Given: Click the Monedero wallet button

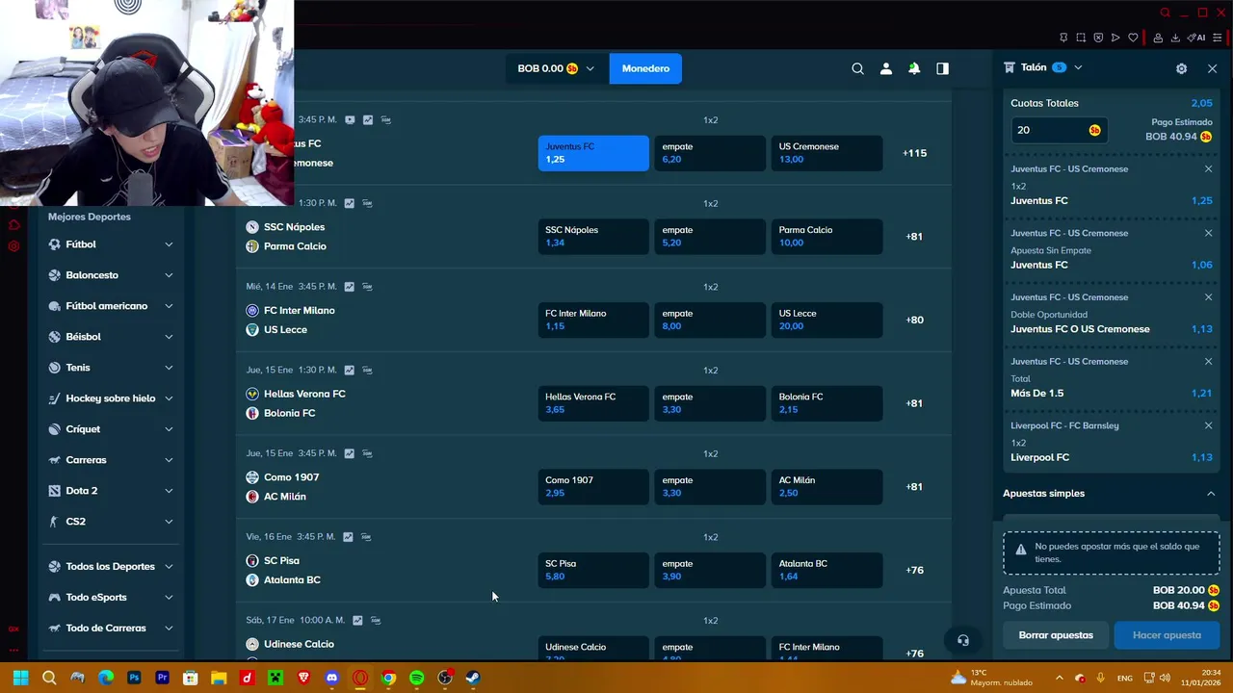Looking at the screenshot, I should (x=645, y=68).
